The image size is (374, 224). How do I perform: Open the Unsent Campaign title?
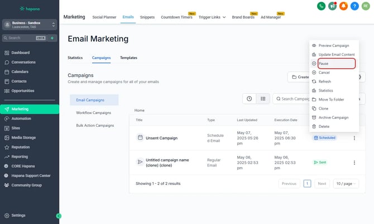coord(162,137)
